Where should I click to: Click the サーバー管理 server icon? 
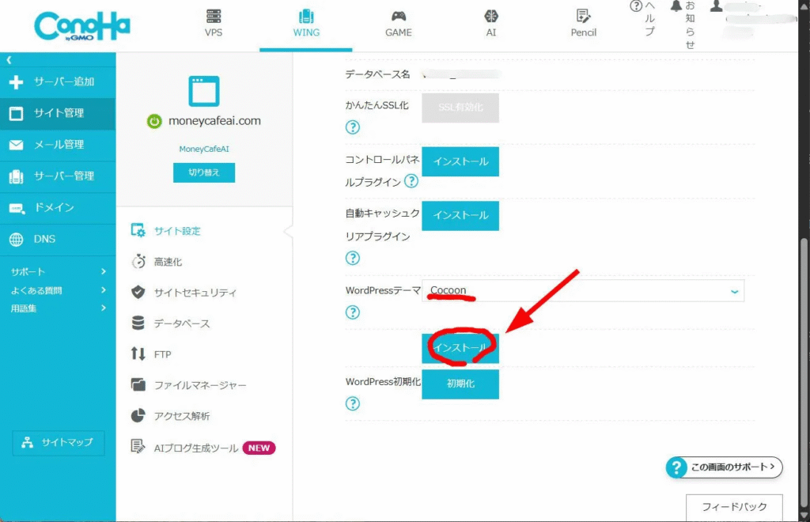tap(16, 176)
